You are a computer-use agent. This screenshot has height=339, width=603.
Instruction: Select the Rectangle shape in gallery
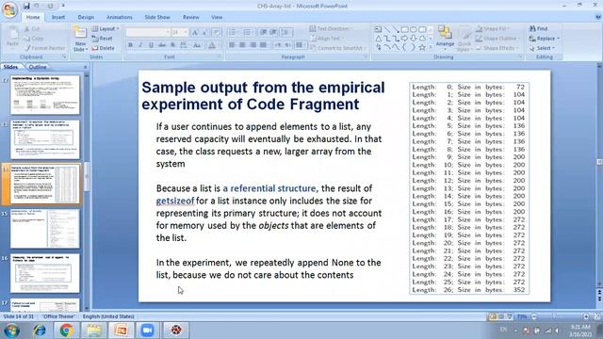404,29
